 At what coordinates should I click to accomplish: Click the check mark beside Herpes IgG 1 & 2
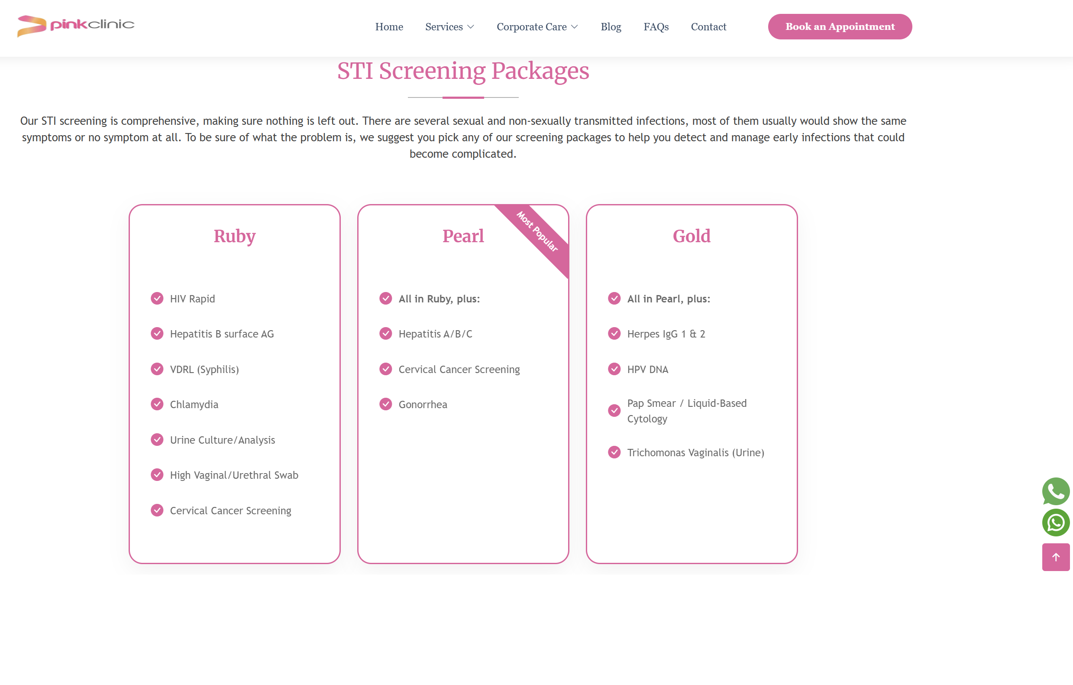pyautogui.click(x=614, y=334)
